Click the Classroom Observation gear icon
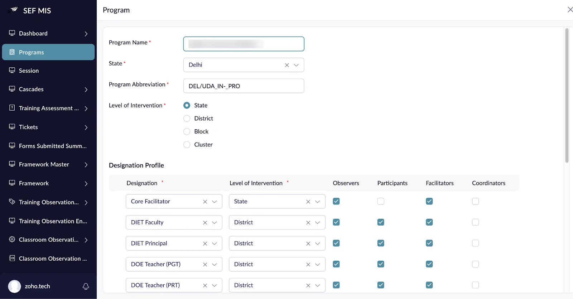573x299 pixels. (12, 239)
